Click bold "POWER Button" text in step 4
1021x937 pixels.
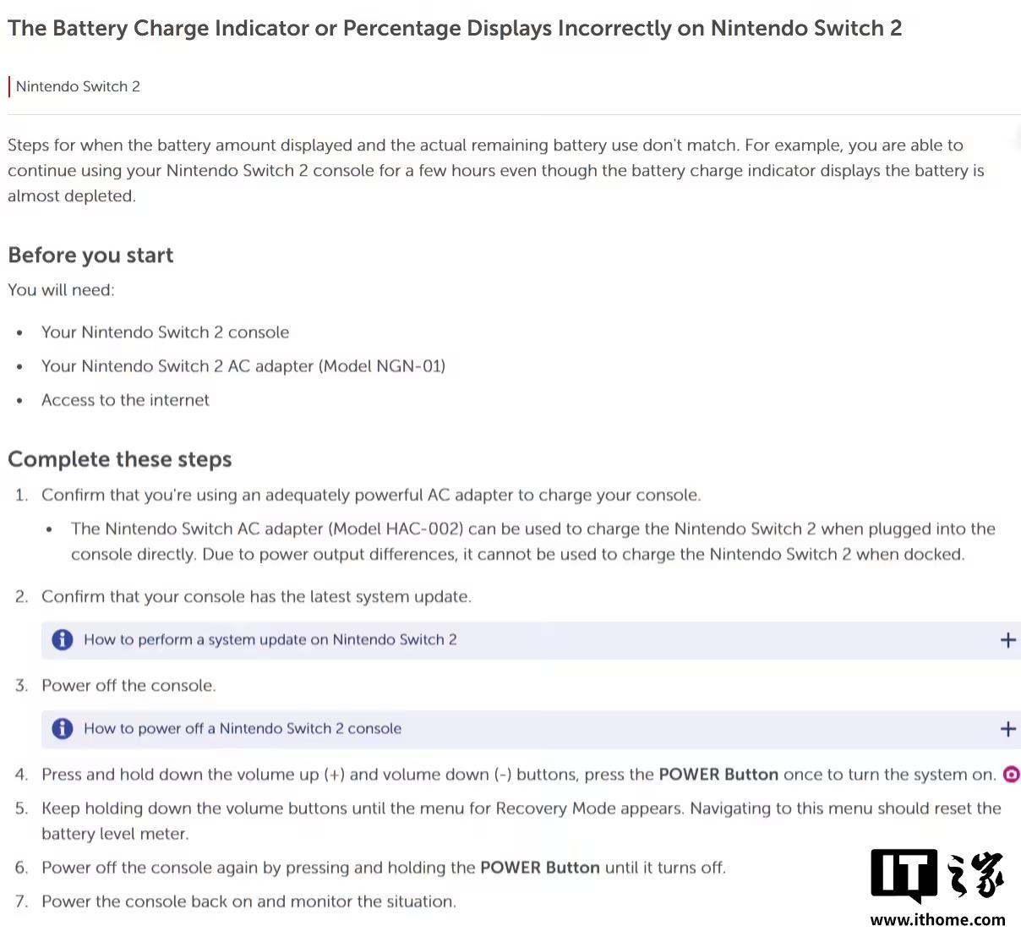point(718,775)
